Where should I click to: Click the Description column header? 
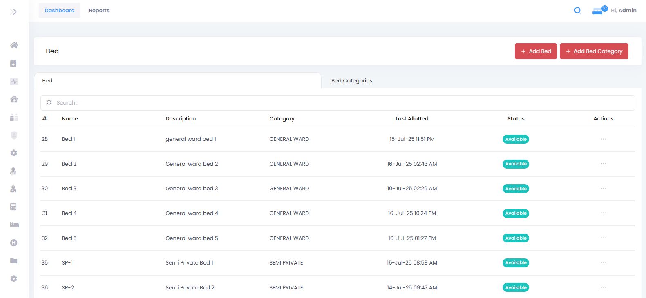point(181,119)
